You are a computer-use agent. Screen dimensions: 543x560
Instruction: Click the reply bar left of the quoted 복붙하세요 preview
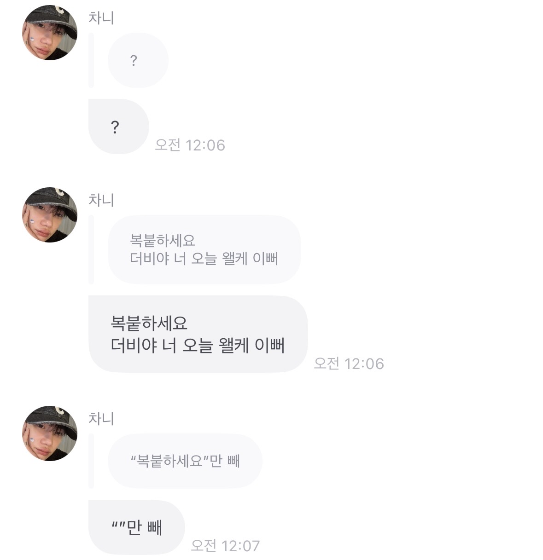91,249
